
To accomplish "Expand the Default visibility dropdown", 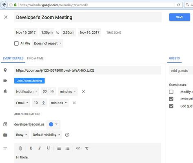I will pyautogui.click(x=47, y=135).
